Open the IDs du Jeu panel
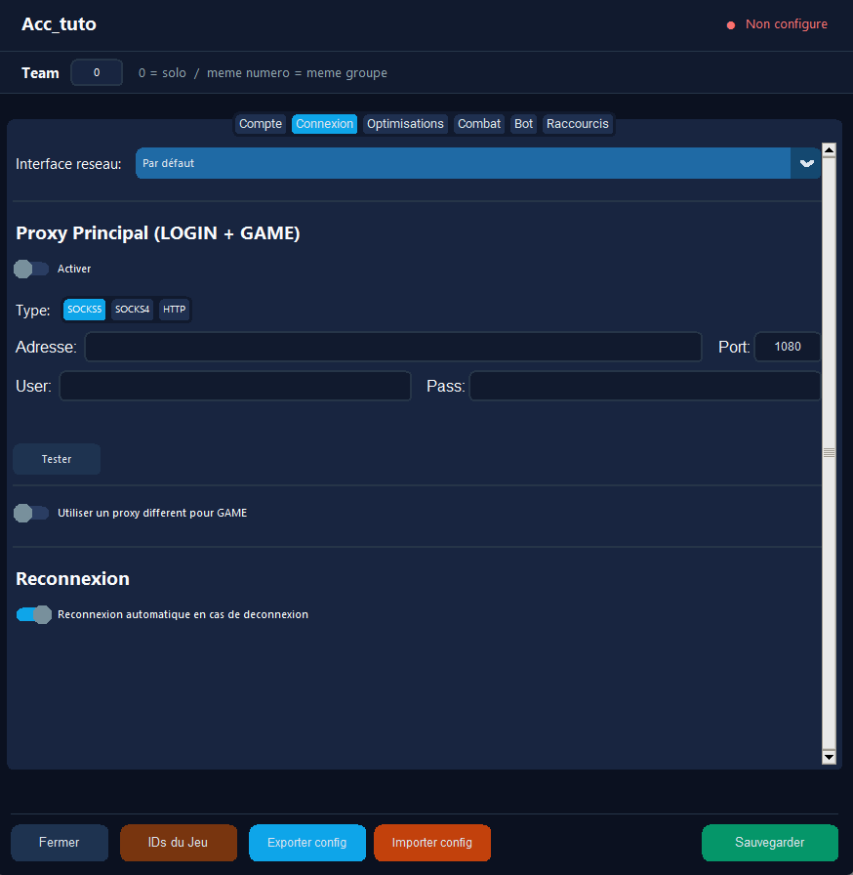The width and height of the screenshot is (853, 875). pos(178,842)
